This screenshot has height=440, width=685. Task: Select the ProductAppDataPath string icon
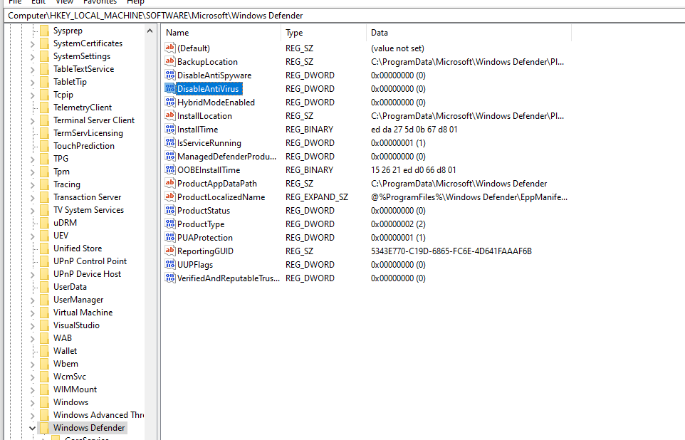(170, 184)
